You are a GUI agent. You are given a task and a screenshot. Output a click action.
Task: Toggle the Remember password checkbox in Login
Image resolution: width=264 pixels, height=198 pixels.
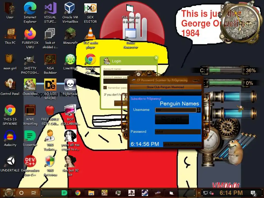105,88
